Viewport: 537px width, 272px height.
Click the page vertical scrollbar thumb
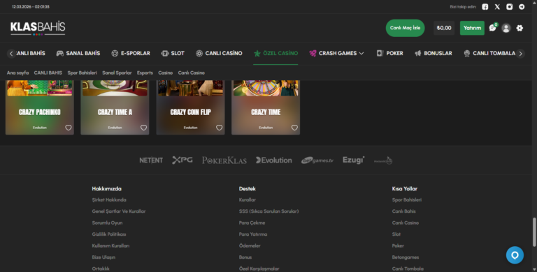pyautogui.click(x=534, y=232)
